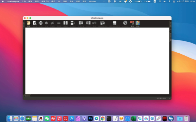
Task: Open the output window tab at the bottom
Action: coord(27,96)
